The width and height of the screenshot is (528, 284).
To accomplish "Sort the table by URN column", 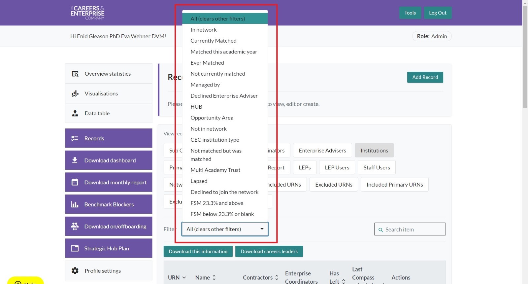I will (177, 278).
